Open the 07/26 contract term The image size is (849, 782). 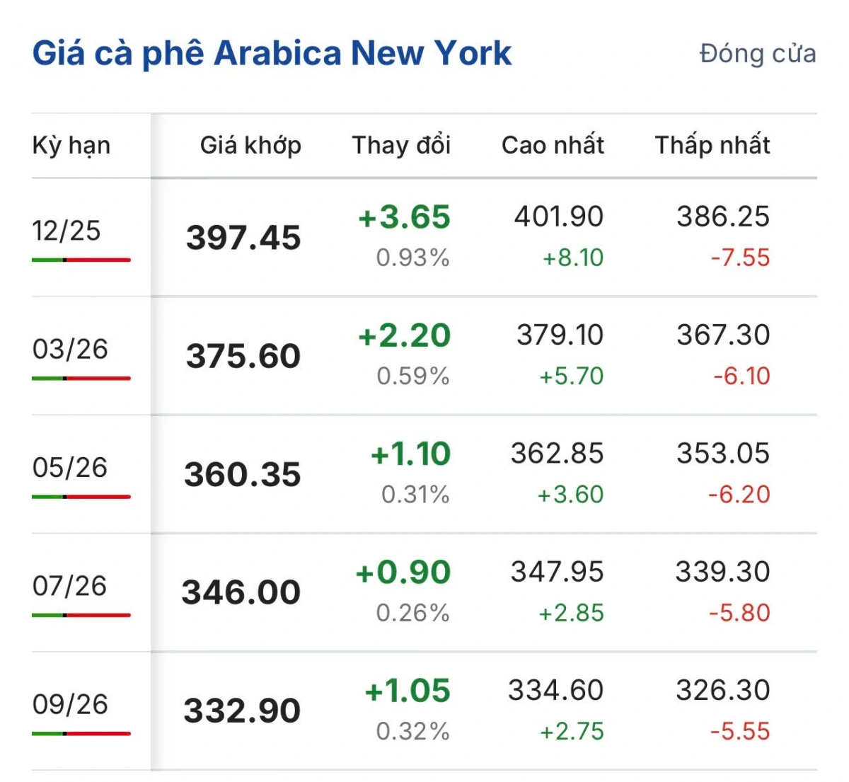[x=69, y=586]
